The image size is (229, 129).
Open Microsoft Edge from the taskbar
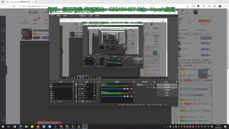[x=20, y=126]
